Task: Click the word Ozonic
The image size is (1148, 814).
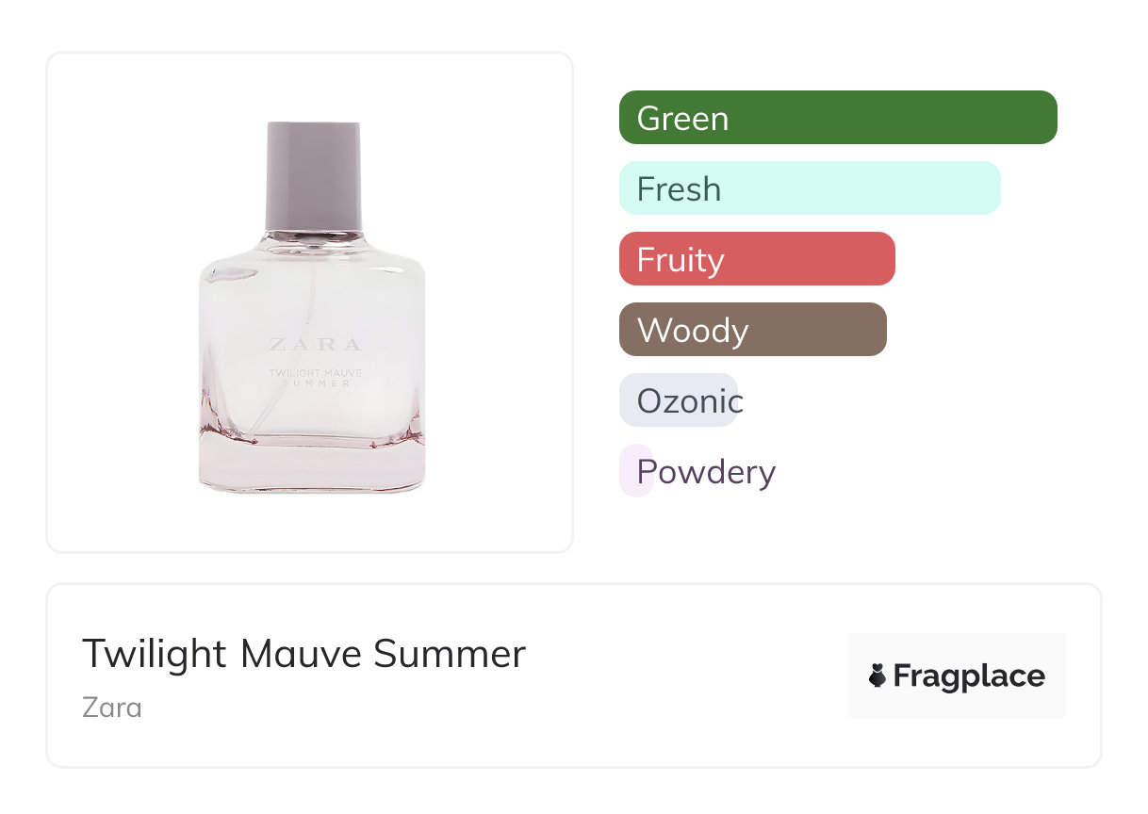Action: tap(690, 401)
